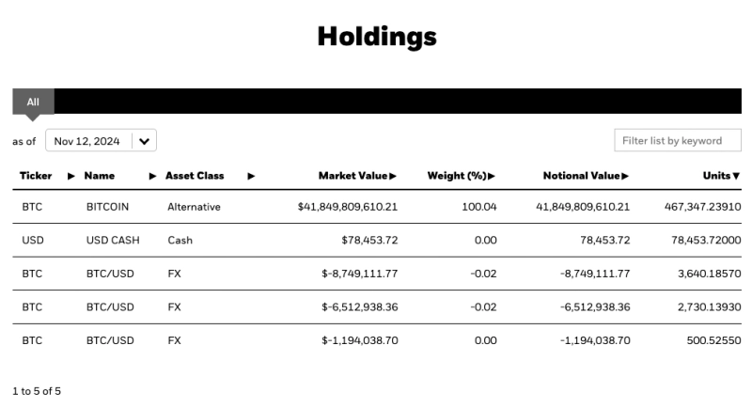
Task: Click the sort arrow next to Name
Action: point(153,176)
